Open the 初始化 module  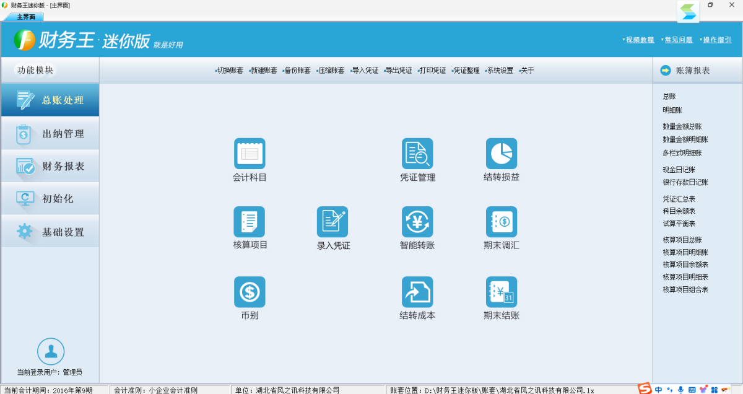[50, 199]
